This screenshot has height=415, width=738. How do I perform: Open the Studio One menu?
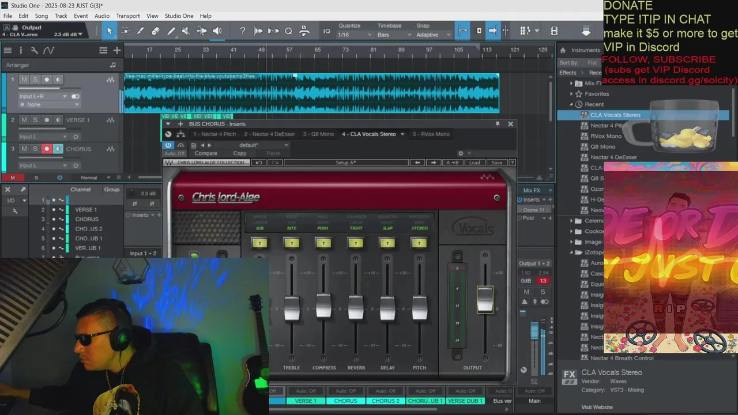[179, 16]
